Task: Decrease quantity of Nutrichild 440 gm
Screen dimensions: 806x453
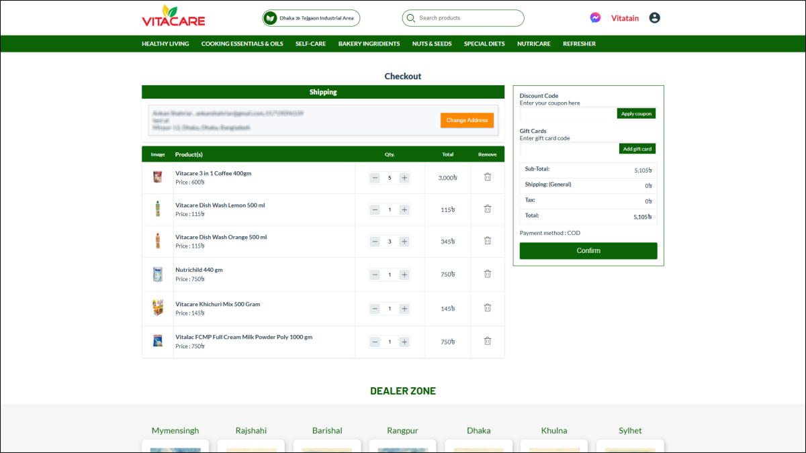Action: tap(375, 274)
